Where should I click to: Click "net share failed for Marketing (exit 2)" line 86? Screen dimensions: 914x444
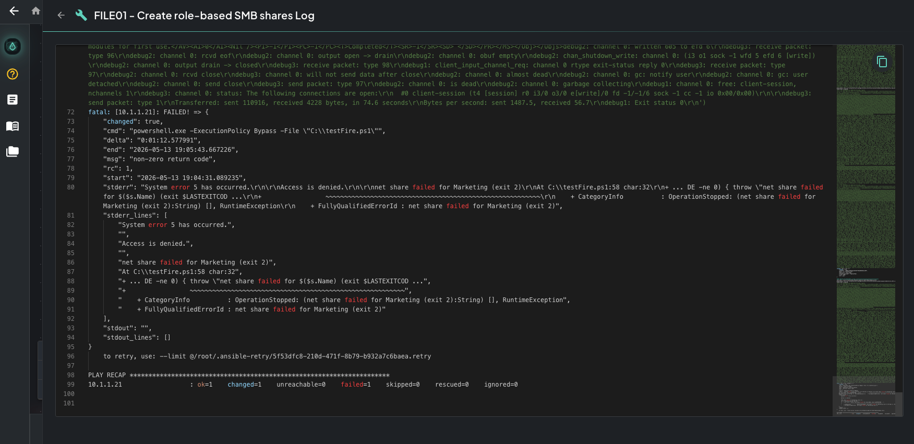click(x=197, y=262)
